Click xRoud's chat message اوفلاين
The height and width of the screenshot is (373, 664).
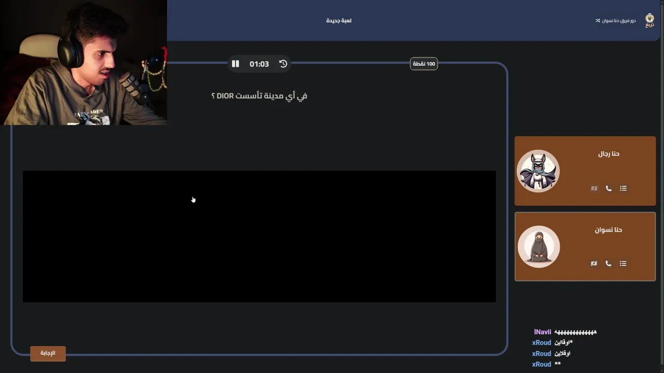(562, 354)
